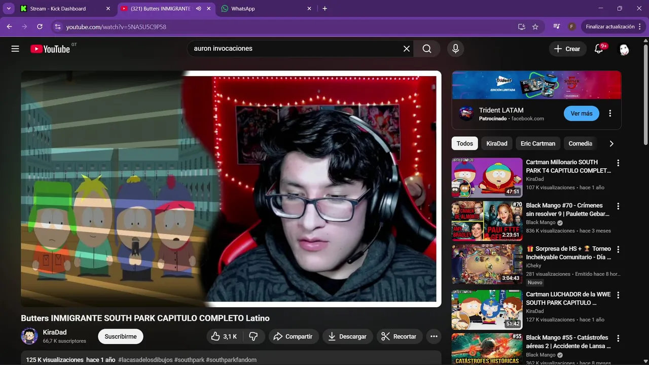Open YouTube notifications bell
The width and height of the screenshot is (649, 365).
[599, 49]
